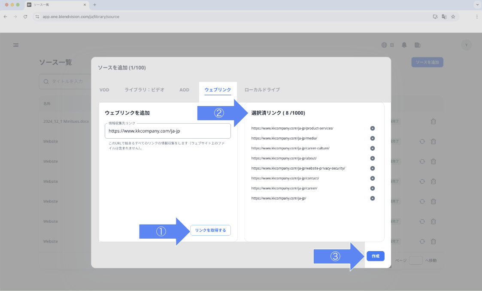482x291 pixels.
Task: Go forward in browser history
Action: coord(15,17)
